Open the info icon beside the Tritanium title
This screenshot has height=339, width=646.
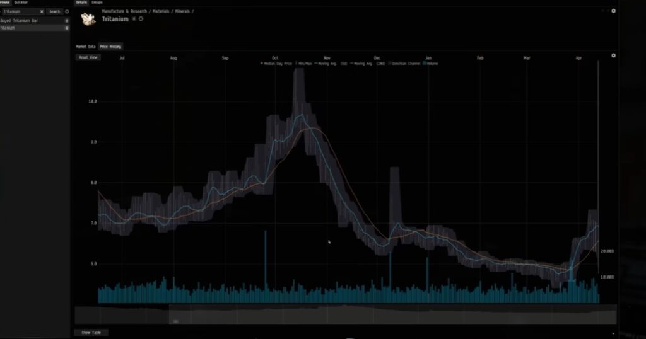(134, 19)
